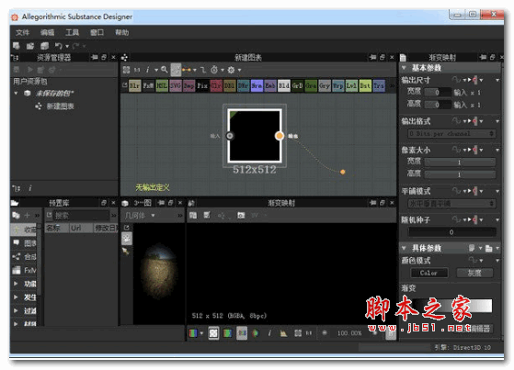Open the 帮助 menu
The height and width of the screenshot is (370, 514).
tap(122, 32)
